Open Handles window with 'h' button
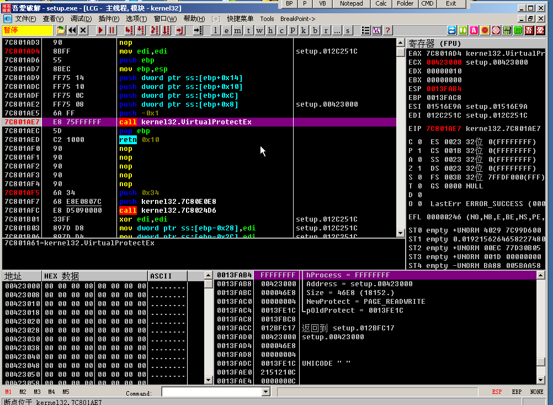The height and width of the screenshot is (405, 553). tap(270, 30)
